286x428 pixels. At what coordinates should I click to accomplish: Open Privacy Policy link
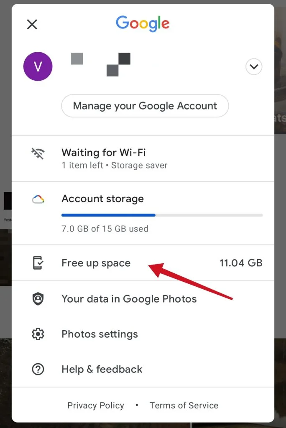point(96,405)
